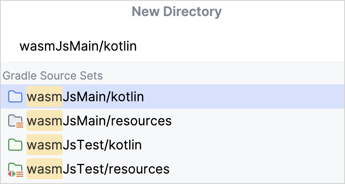This screenshot has width=345, height=184.
Task: Click highlighted 'wasm' match in wasmJsTest/resources row
Action: 44,169
